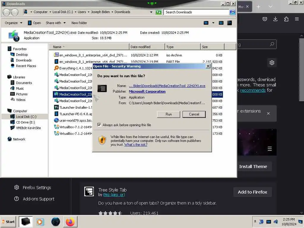Click New folder in the toolbar
The width and height of the screenshot is (304, 228).
pyautogui.click(x=79, y=23)
